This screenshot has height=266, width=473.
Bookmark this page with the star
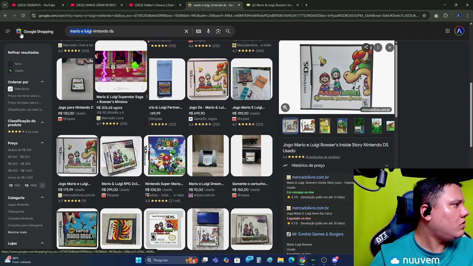(x=424, y=16)
